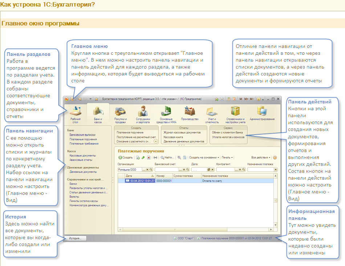Open help with the question mark icon
The image size is (345, 266).
[275, 157]
